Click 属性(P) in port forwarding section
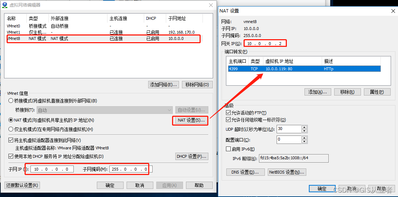This screenshot has height=197, width=398. coord(377,92)
